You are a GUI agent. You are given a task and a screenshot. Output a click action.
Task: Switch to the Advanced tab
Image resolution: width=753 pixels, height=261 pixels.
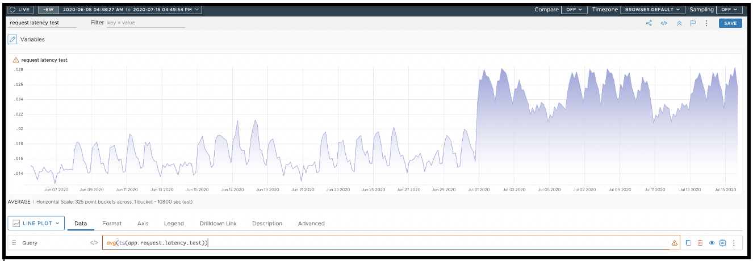pos(311,224)
